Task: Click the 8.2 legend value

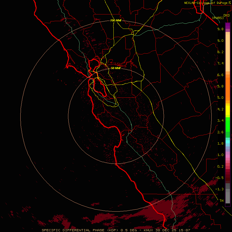Action: click(220, 52)
